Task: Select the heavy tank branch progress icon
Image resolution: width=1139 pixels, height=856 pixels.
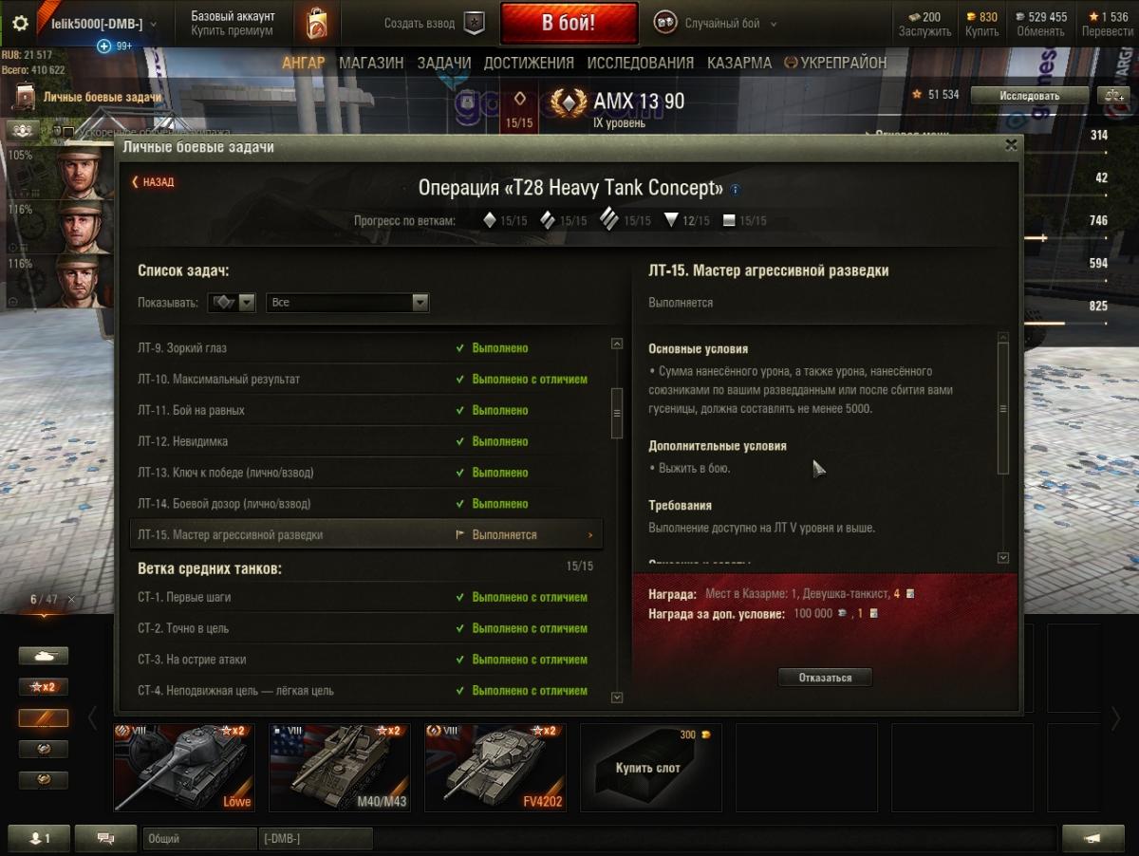Action: [607, 219]
